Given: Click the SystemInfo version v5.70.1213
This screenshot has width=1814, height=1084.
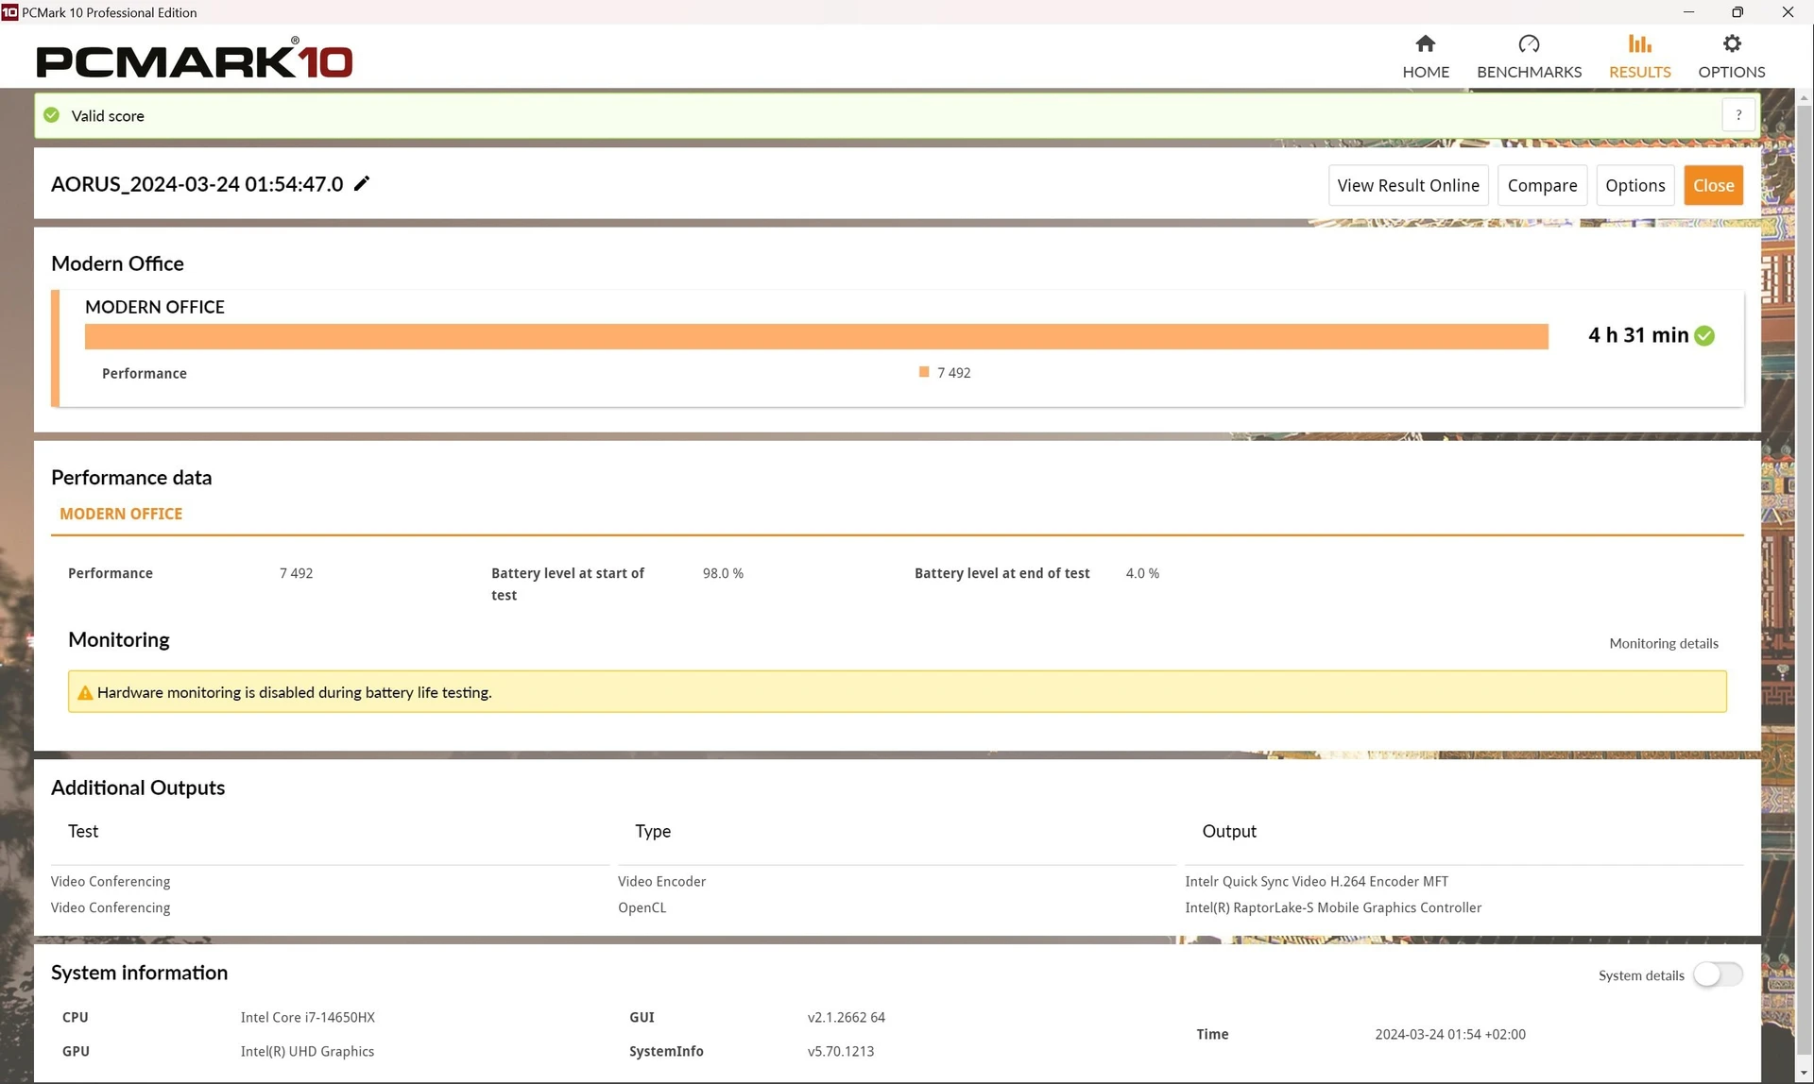Looking at the screenshot, I should coord(840,1051).
